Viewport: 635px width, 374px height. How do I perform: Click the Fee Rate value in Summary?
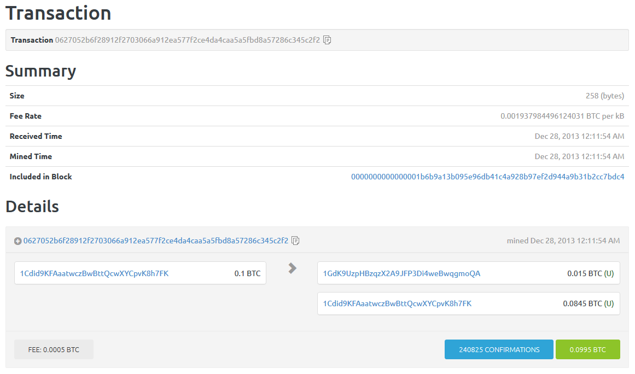[x=562, y=116]
